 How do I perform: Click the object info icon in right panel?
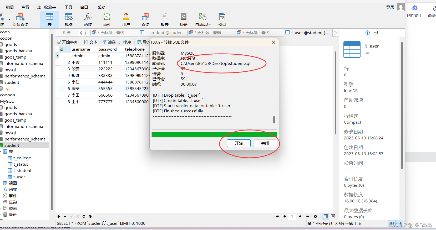368,33
